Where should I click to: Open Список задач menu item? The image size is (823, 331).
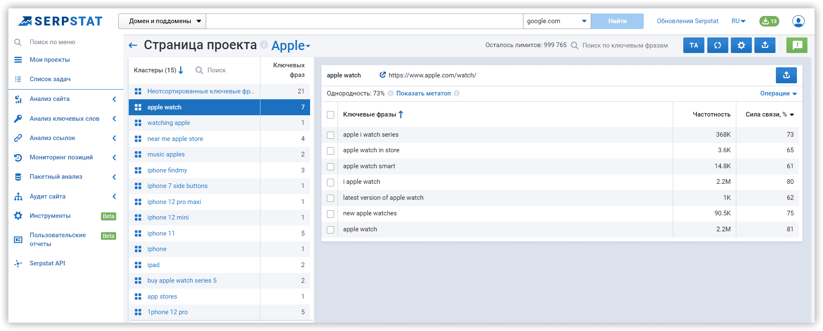pos(50,79)
